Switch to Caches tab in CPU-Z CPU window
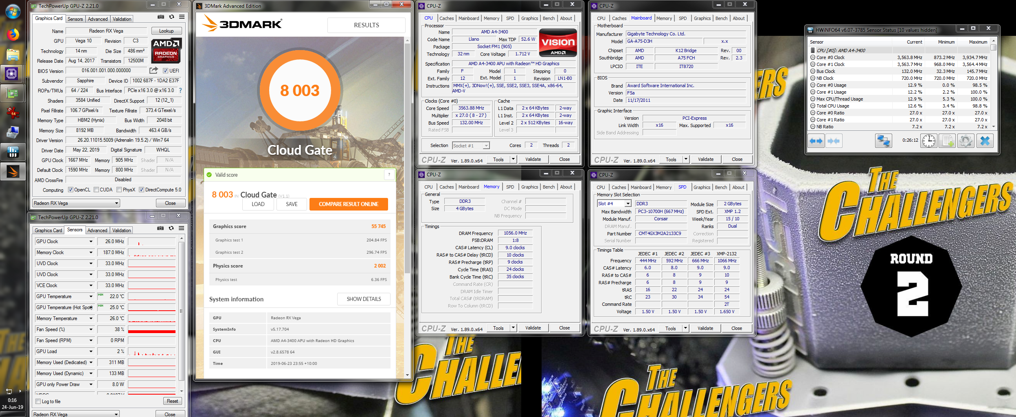This screenshot has height=417, width=1016. point(446,18)
